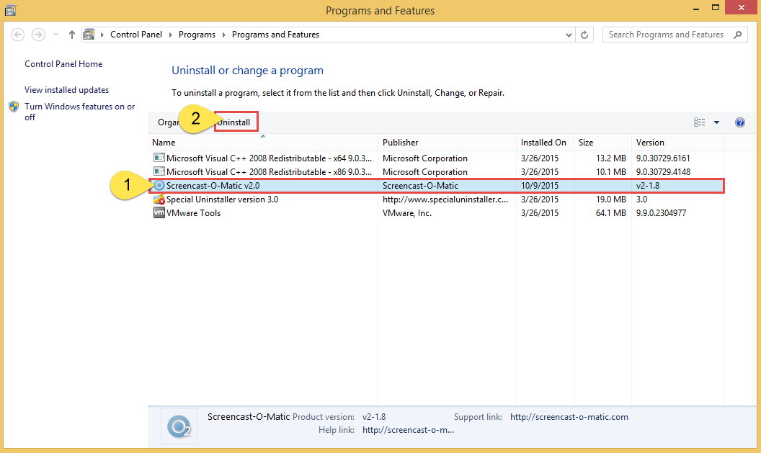Sort by Version column header

pyautogui.click(x=677, y=143)
